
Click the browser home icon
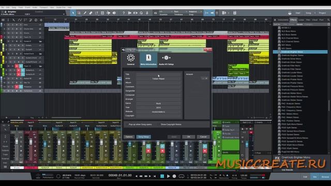point(275,20)
